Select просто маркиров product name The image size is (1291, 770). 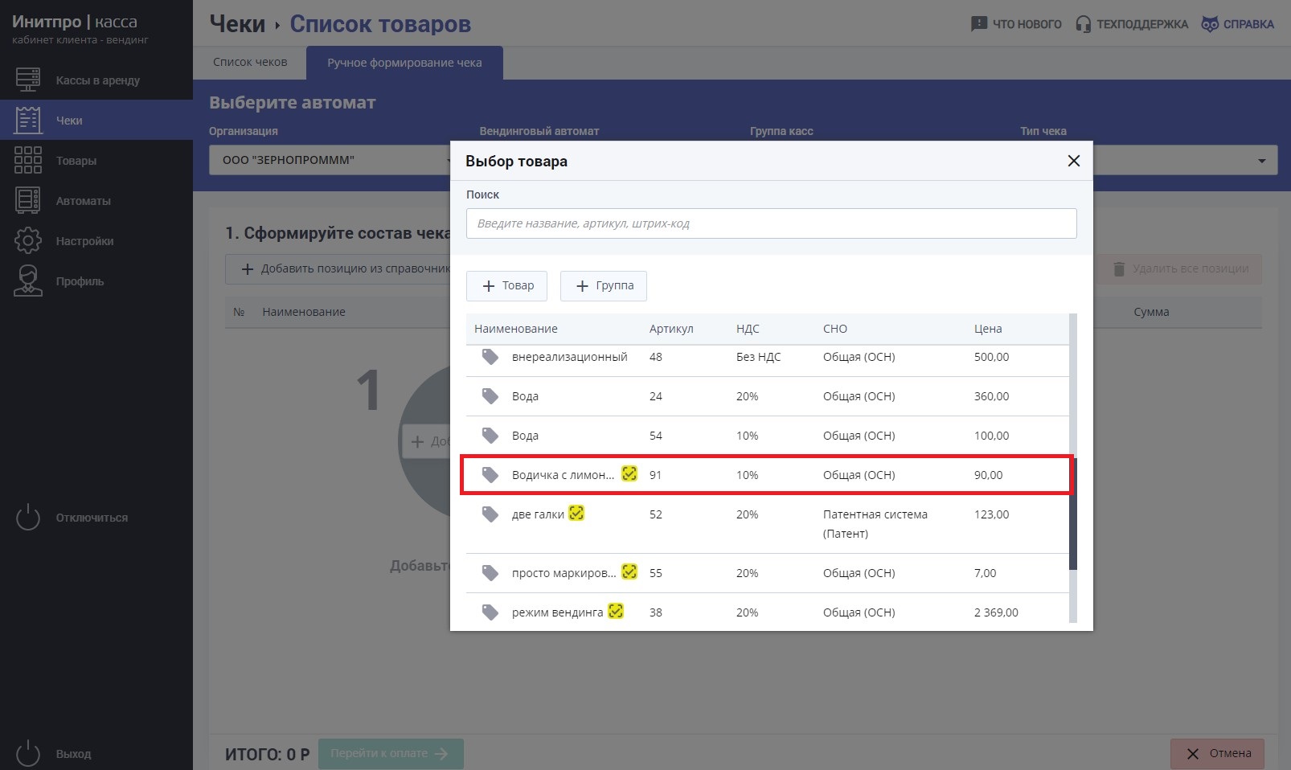coord(564,573)
